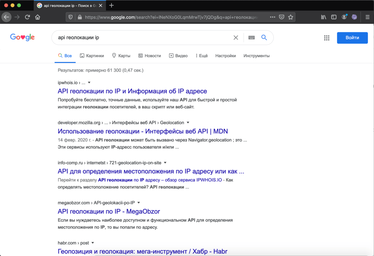
Task: Click the forward navigation arrow
Action: [x=17, y=17]
